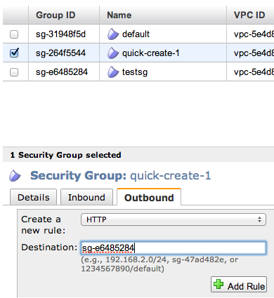274x298 pixels.
Task: Switch to the Details tab
Action: pyautogui.click(x=34, y=197)
